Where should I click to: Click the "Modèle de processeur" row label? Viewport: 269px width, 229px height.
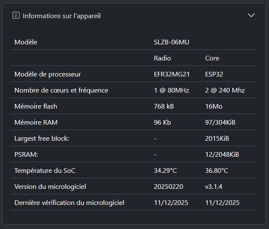tap(47, 74)
